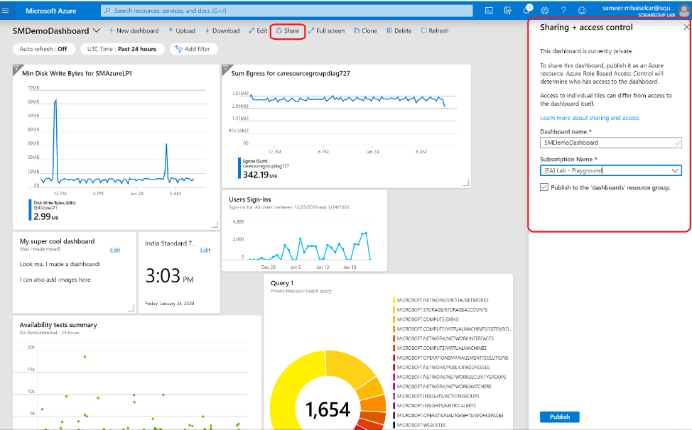Select the yellow VIRTUALNETWORKS legend swatch
Screen dimensions: 692x430
(393, 299)
